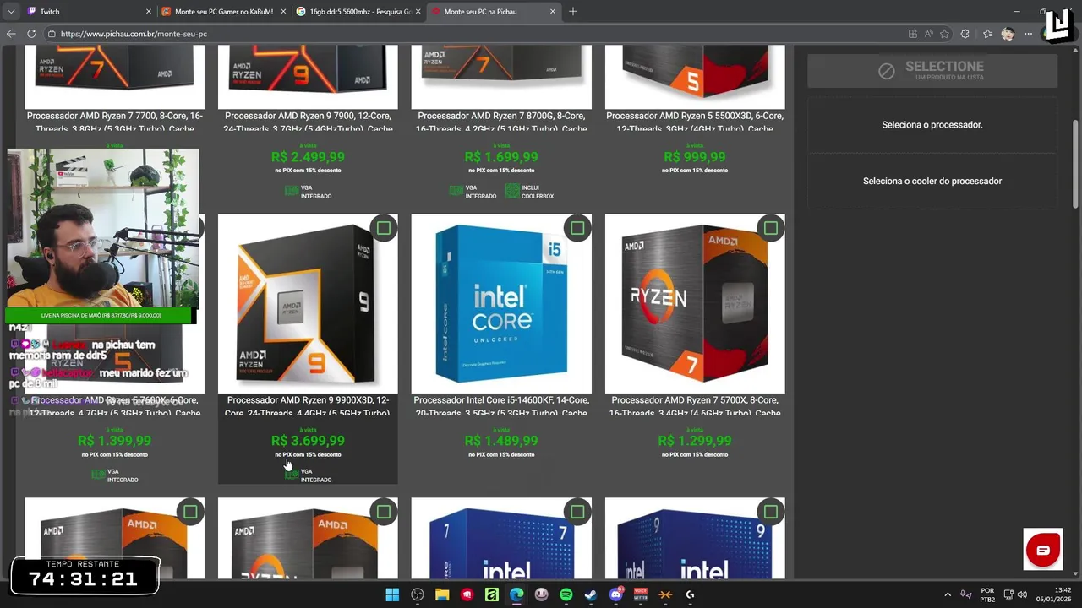The height and width of the screenshot is (608, 1082).
Task: Close the Monte seu PC na Pichau tab
Action: [553, 11]
